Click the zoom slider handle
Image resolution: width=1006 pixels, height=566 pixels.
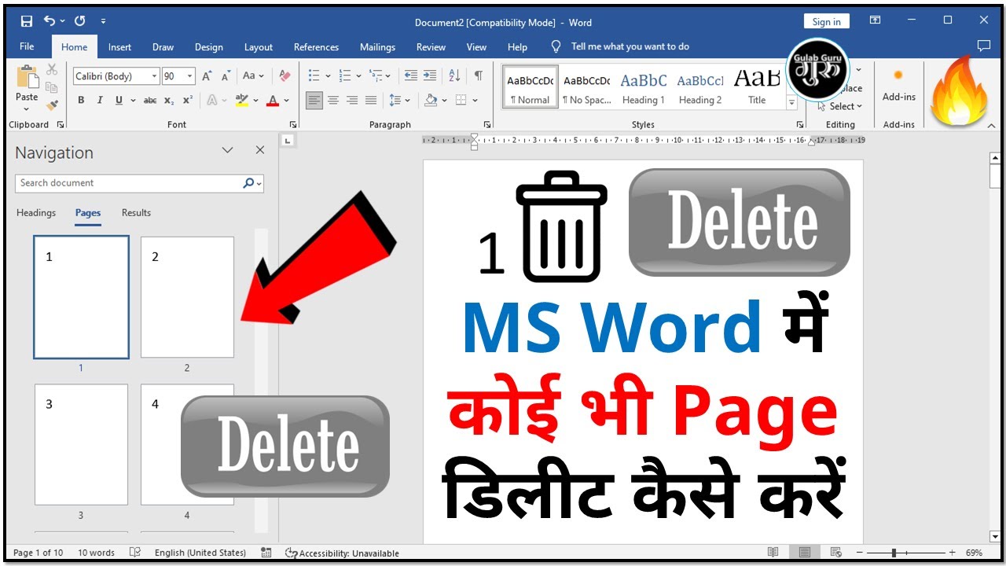(x=894, y=553)
